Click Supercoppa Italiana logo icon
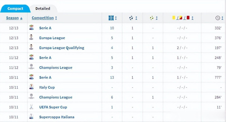 [31, 116]
